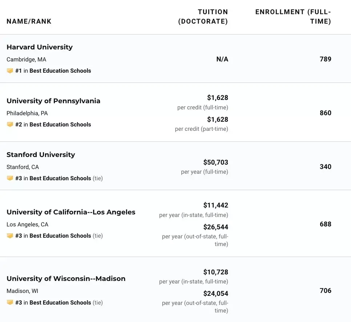This screenshot has height=322, width=351.
Task: Visit the University of Wisconsin--Madison page
Action: (66, 279)
